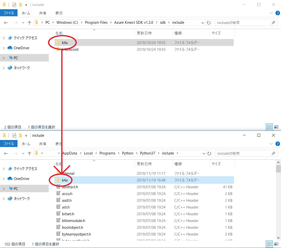Click Programs breadcrumb in lower address bar
The height and width of the screenshot is (248, 281).
[x=107, y=153]
